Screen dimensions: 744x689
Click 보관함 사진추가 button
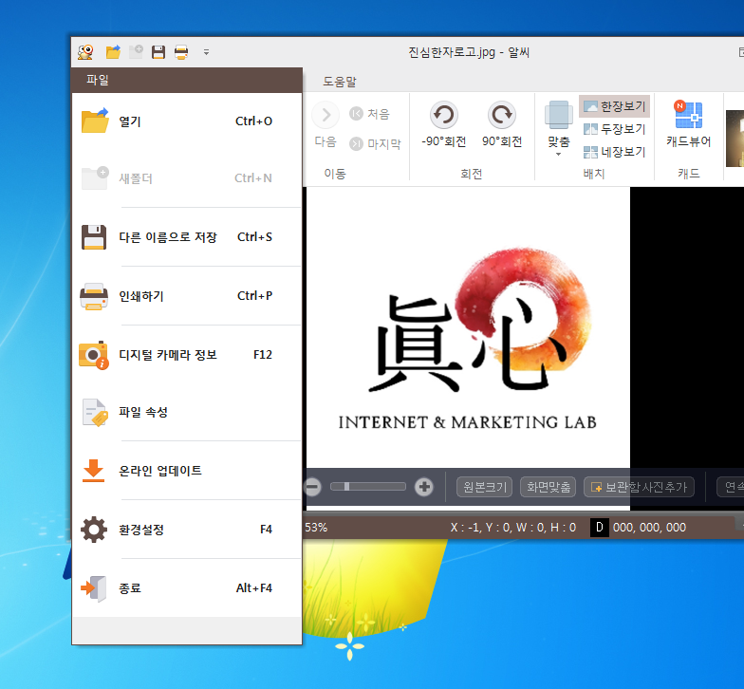click(x=640, y=487)
